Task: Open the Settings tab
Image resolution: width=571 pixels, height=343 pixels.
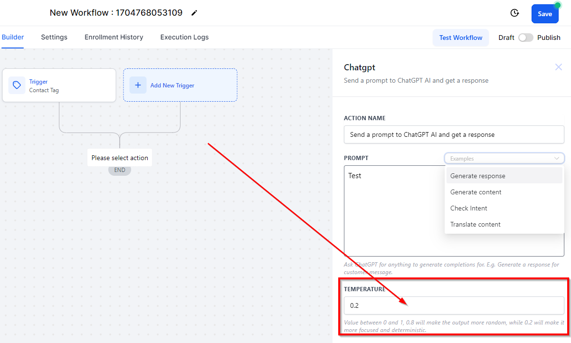Action: click(x=54, y=37)
